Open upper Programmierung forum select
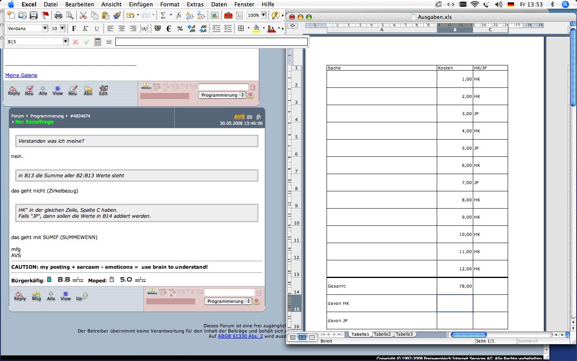Viewport: 577px width, 361px height. 222,95
